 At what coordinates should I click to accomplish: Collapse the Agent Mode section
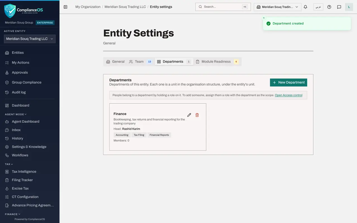[x=16, y=114]
